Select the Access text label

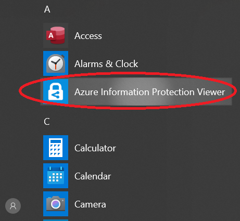point(88,36)
